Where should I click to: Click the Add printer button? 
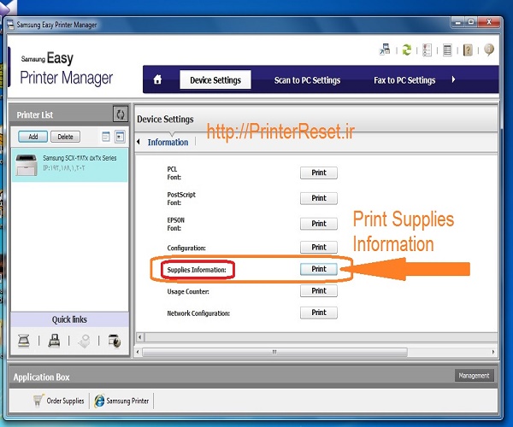point(33,137)
